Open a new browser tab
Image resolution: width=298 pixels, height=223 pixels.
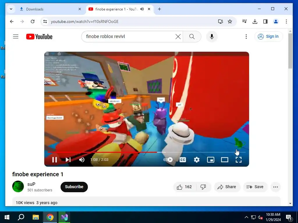tap(159, 9)
